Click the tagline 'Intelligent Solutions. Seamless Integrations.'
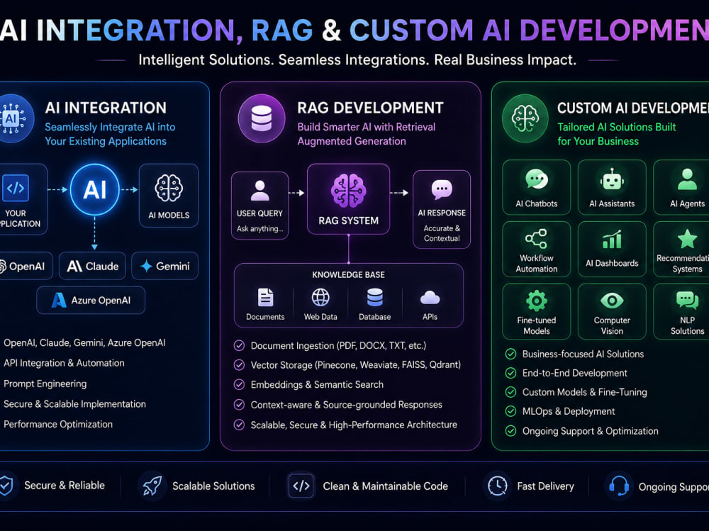The width and height of the screenshot is (709, 531). (284, 60)
